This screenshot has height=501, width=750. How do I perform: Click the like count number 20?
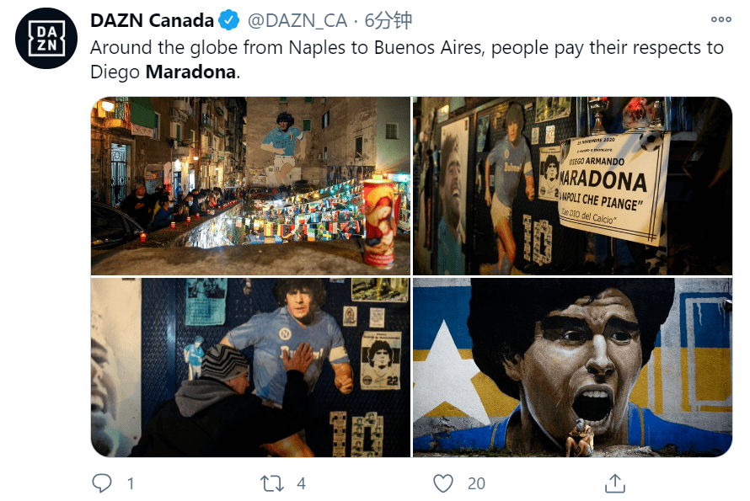[x=476, y=483]
